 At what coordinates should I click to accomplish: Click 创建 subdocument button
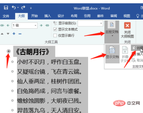pyautogui.click(x=137, y=48)
